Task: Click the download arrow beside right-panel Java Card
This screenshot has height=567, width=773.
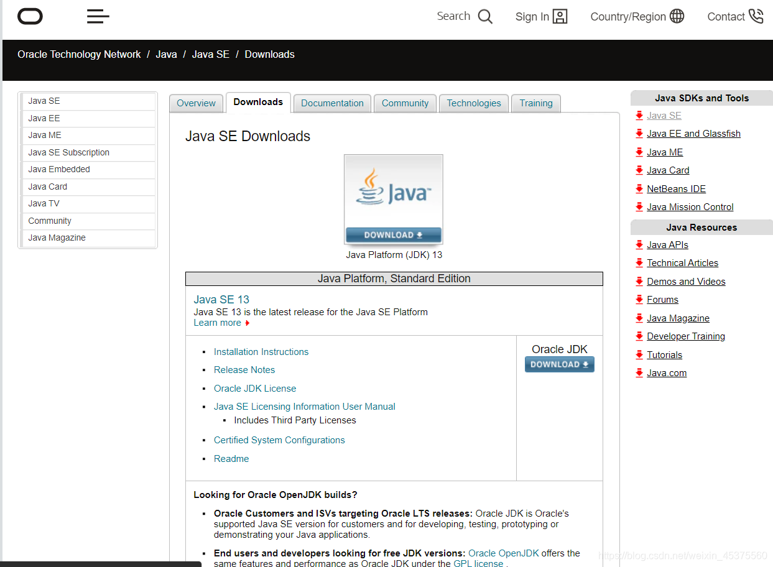Action: [x=639, y=170]
